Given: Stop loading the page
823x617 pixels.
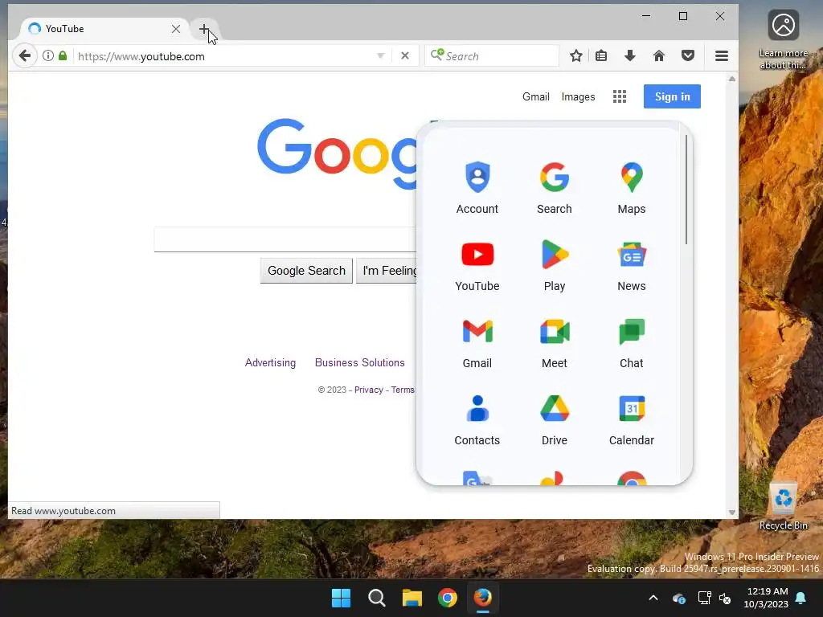Looking at the screenshot, I should (x=405, y=55).
